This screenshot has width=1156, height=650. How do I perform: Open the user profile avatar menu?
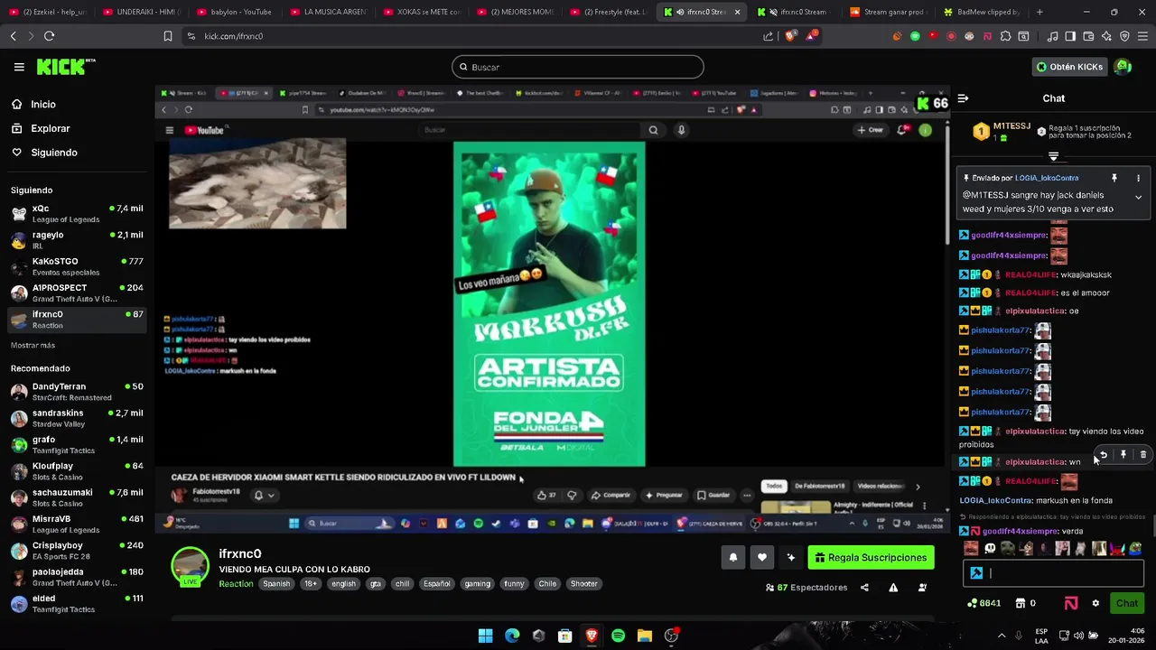tap(1123, 67)
